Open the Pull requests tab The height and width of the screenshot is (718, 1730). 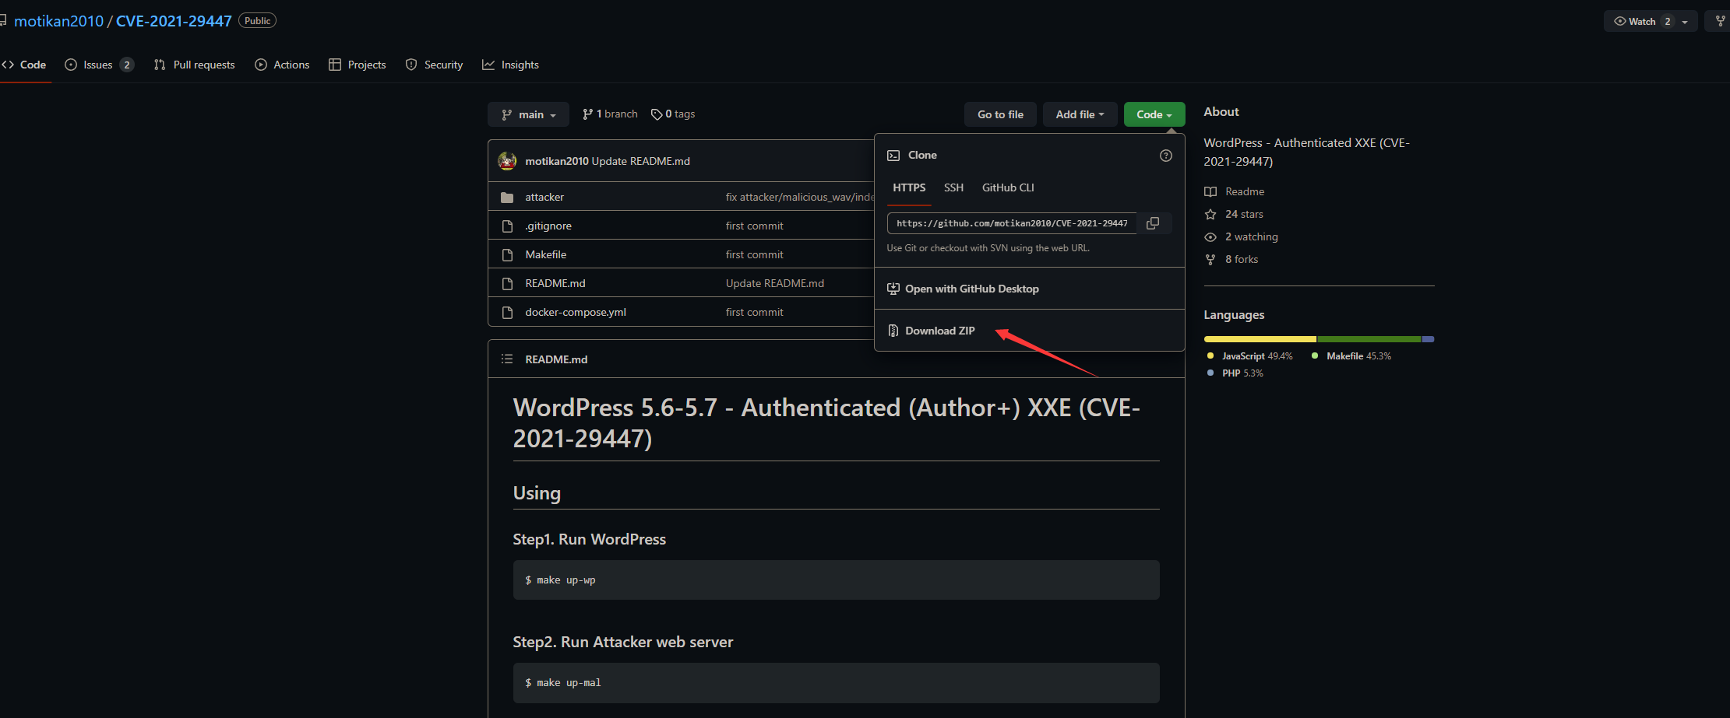point(195,65)
